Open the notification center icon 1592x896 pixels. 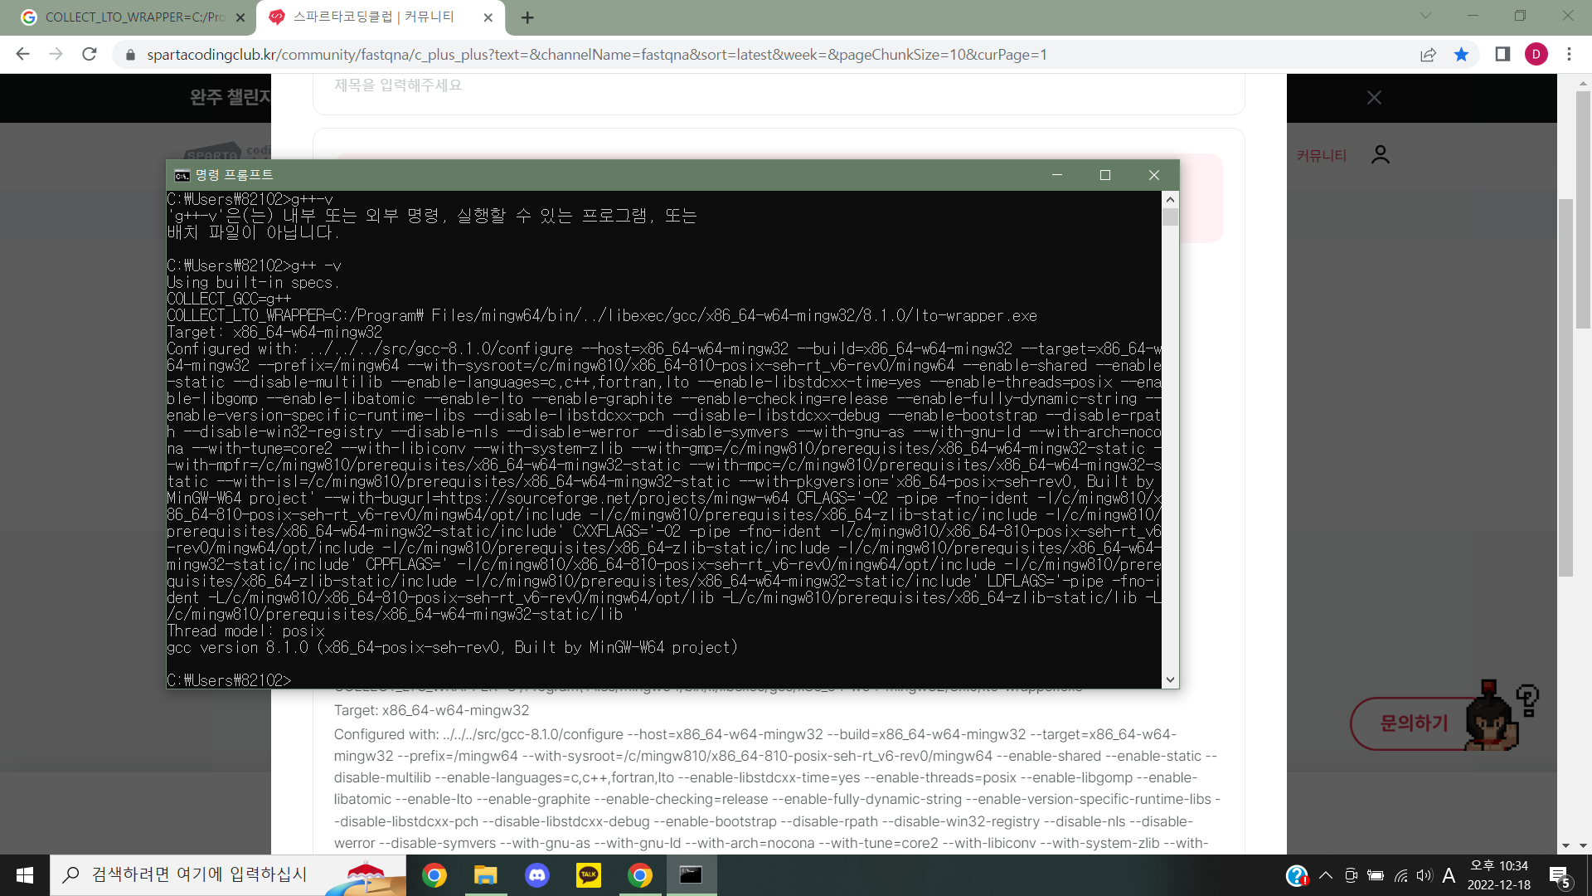click(1559, 875)
